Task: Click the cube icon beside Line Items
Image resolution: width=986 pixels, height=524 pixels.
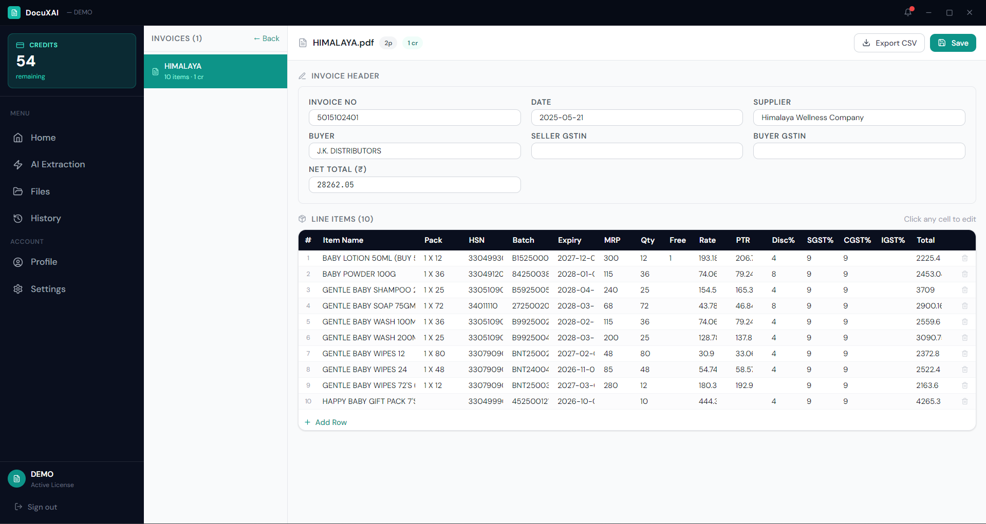Action: [x=302, y=219]
